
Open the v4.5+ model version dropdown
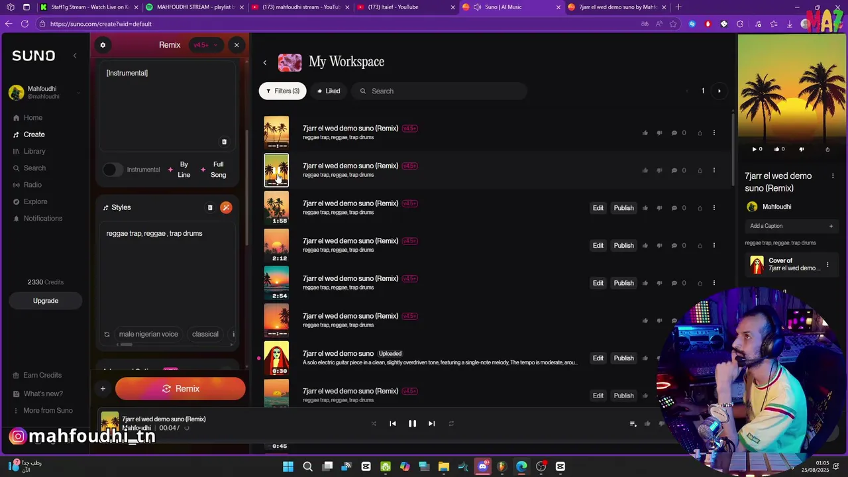click(205, 45)
